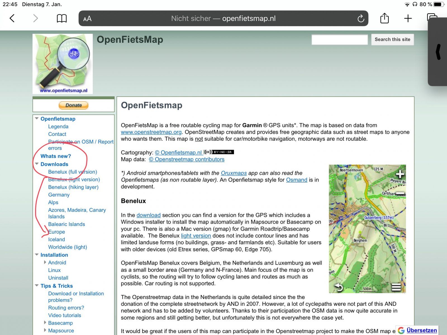
Task: Follow the Oruxmaps app link
Action: tap(234, 173)
